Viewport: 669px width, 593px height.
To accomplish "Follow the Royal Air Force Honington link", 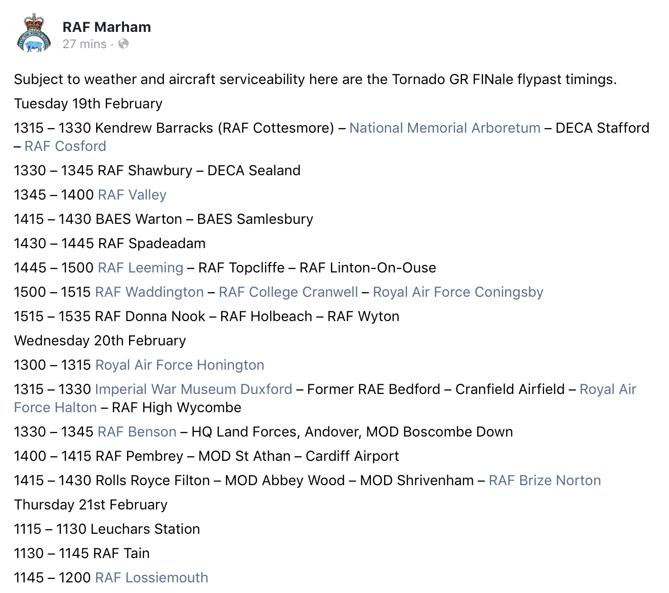I will [180, 365].
